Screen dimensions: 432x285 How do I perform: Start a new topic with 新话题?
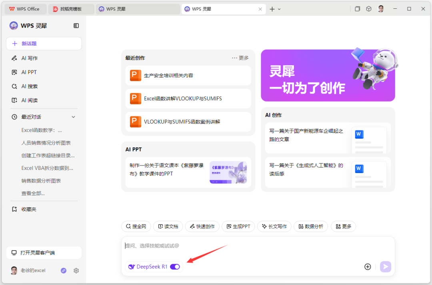coord(44,44)
